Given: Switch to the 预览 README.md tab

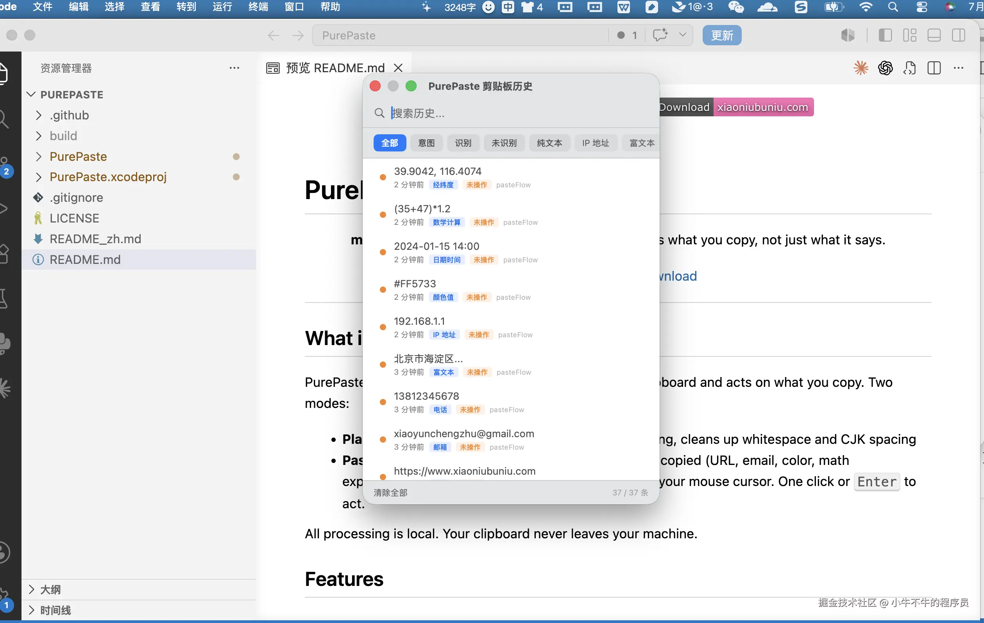Looking at the screenshot, I should 335,68.
